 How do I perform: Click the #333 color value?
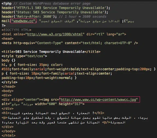tap(5, 69)
